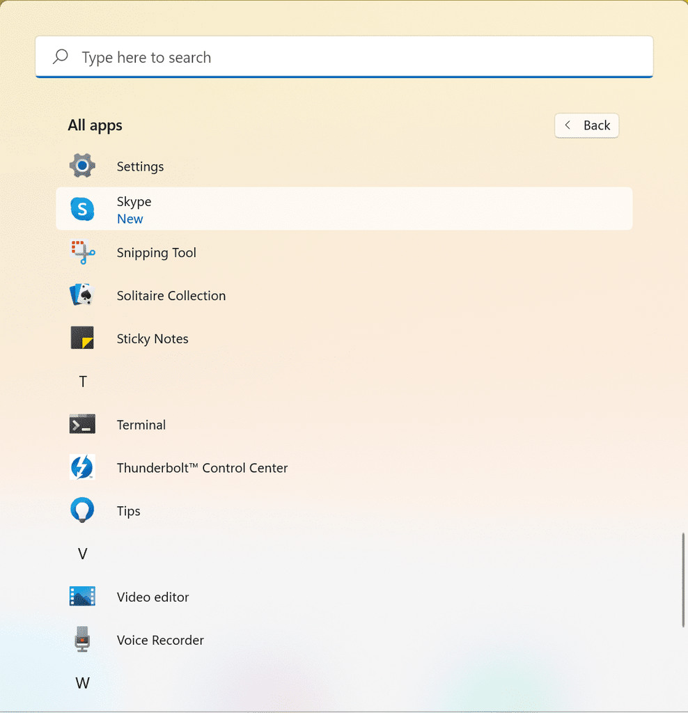Click the V letter section header

[x=82, y=554]
